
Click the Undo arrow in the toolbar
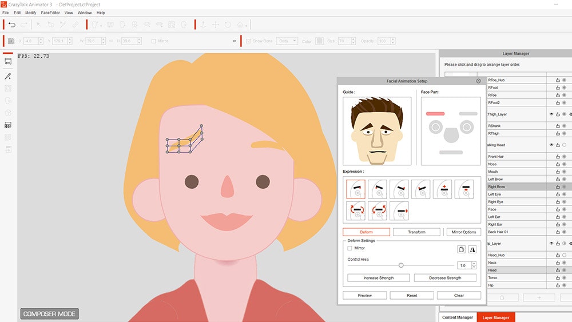click(12, 25)
